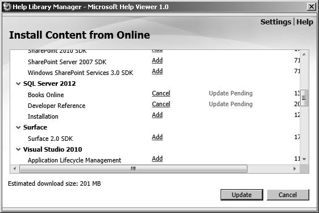Viewport: 319px width, 213px height.
Task: Add the SQL Server Installation content
Action: [158, 115]
